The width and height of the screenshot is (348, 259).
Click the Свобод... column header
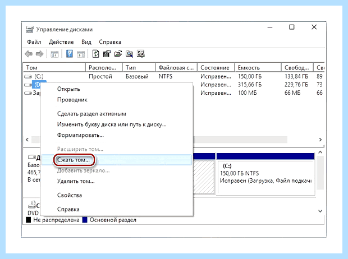pyautogui.click(x=297, y=67)
